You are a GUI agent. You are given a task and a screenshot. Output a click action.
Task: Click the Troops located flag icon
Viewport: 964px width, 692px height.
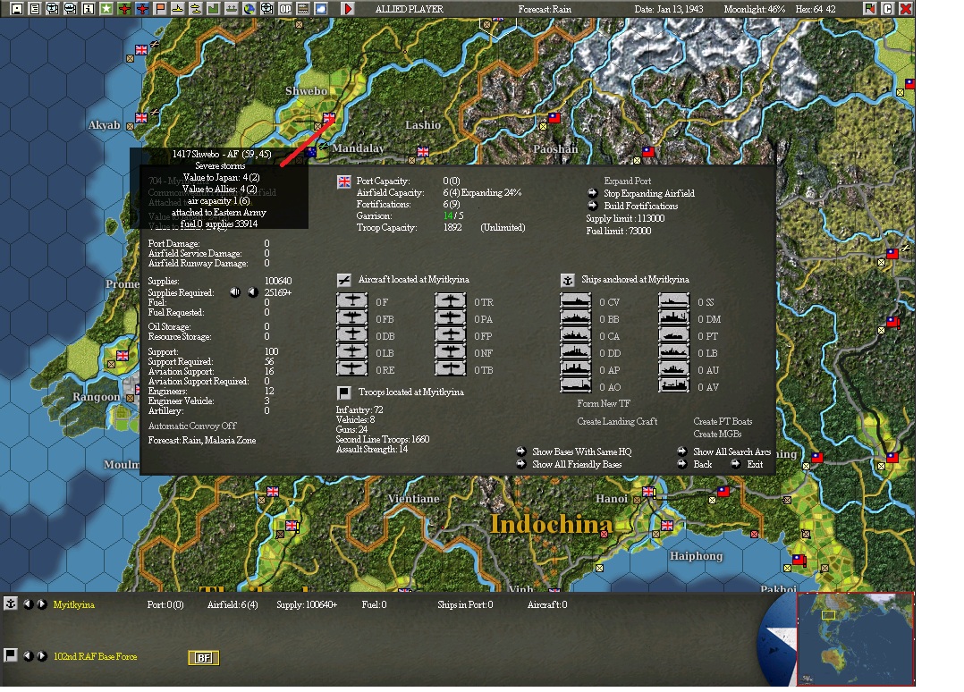click(x=344, y=392)
